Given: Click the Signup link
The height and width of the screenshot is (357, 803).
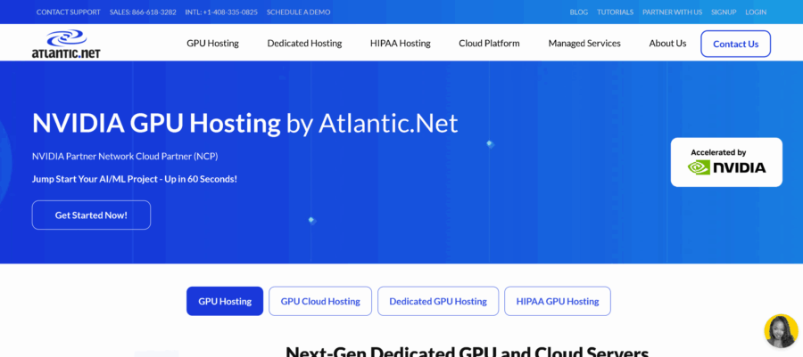Looking at the screenshot, I should point(724,12).
